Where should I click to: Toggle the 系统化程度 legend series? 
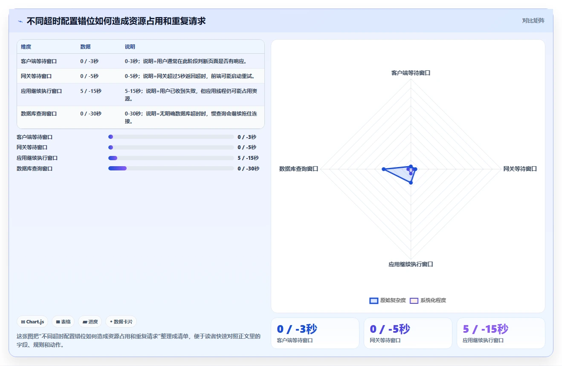428,300
